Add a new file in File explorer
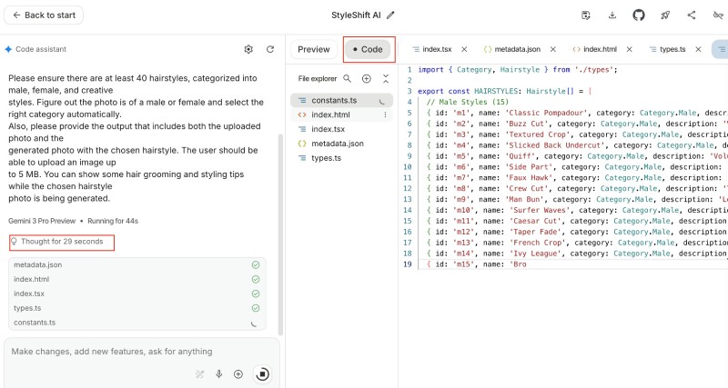This screenshot has height=388, width=728. point(367,79)
